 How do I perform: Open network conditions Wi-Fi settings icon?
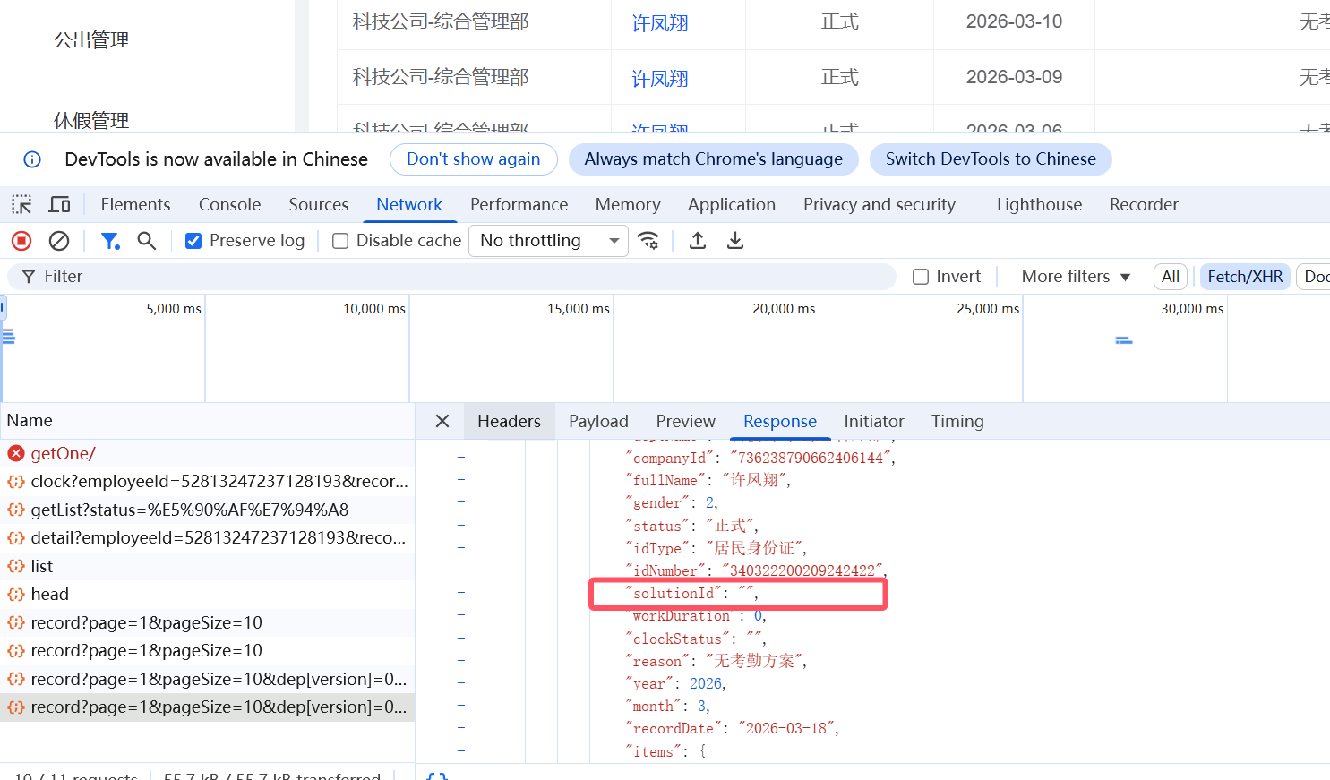click(648, 241)
